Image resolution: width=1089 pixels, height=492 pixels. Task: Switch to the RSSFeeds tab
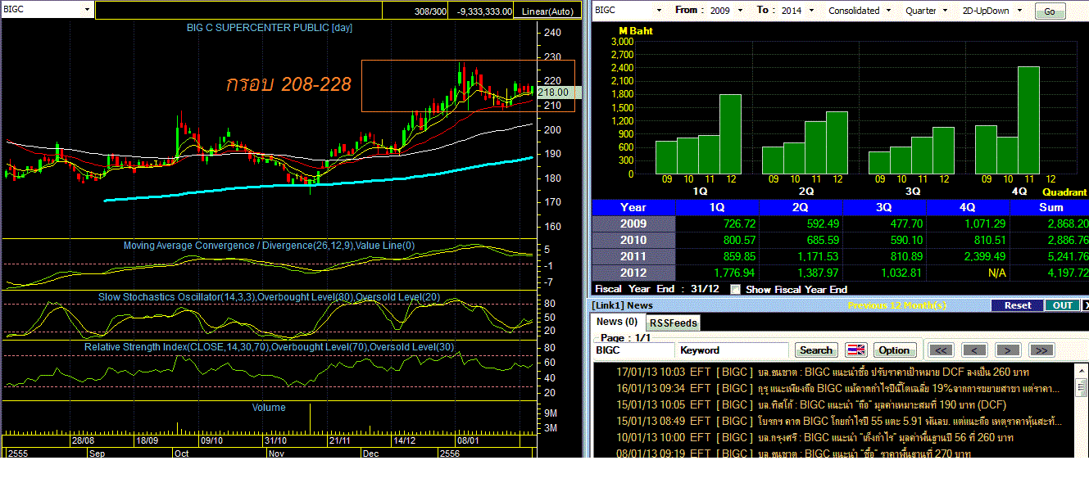coord(673,323)
